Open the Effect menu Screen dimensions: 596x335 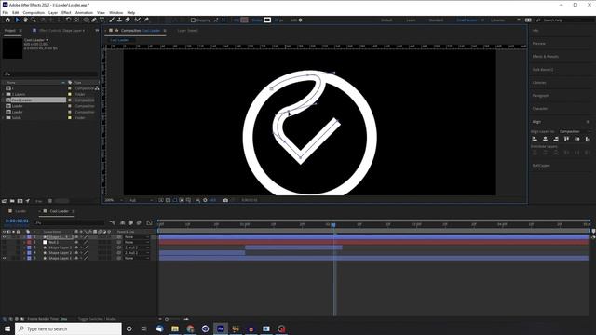pos(66,12)
